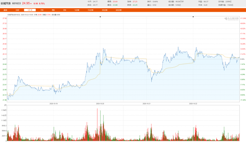Click the 换手 value 0.66%

[155, 1]
